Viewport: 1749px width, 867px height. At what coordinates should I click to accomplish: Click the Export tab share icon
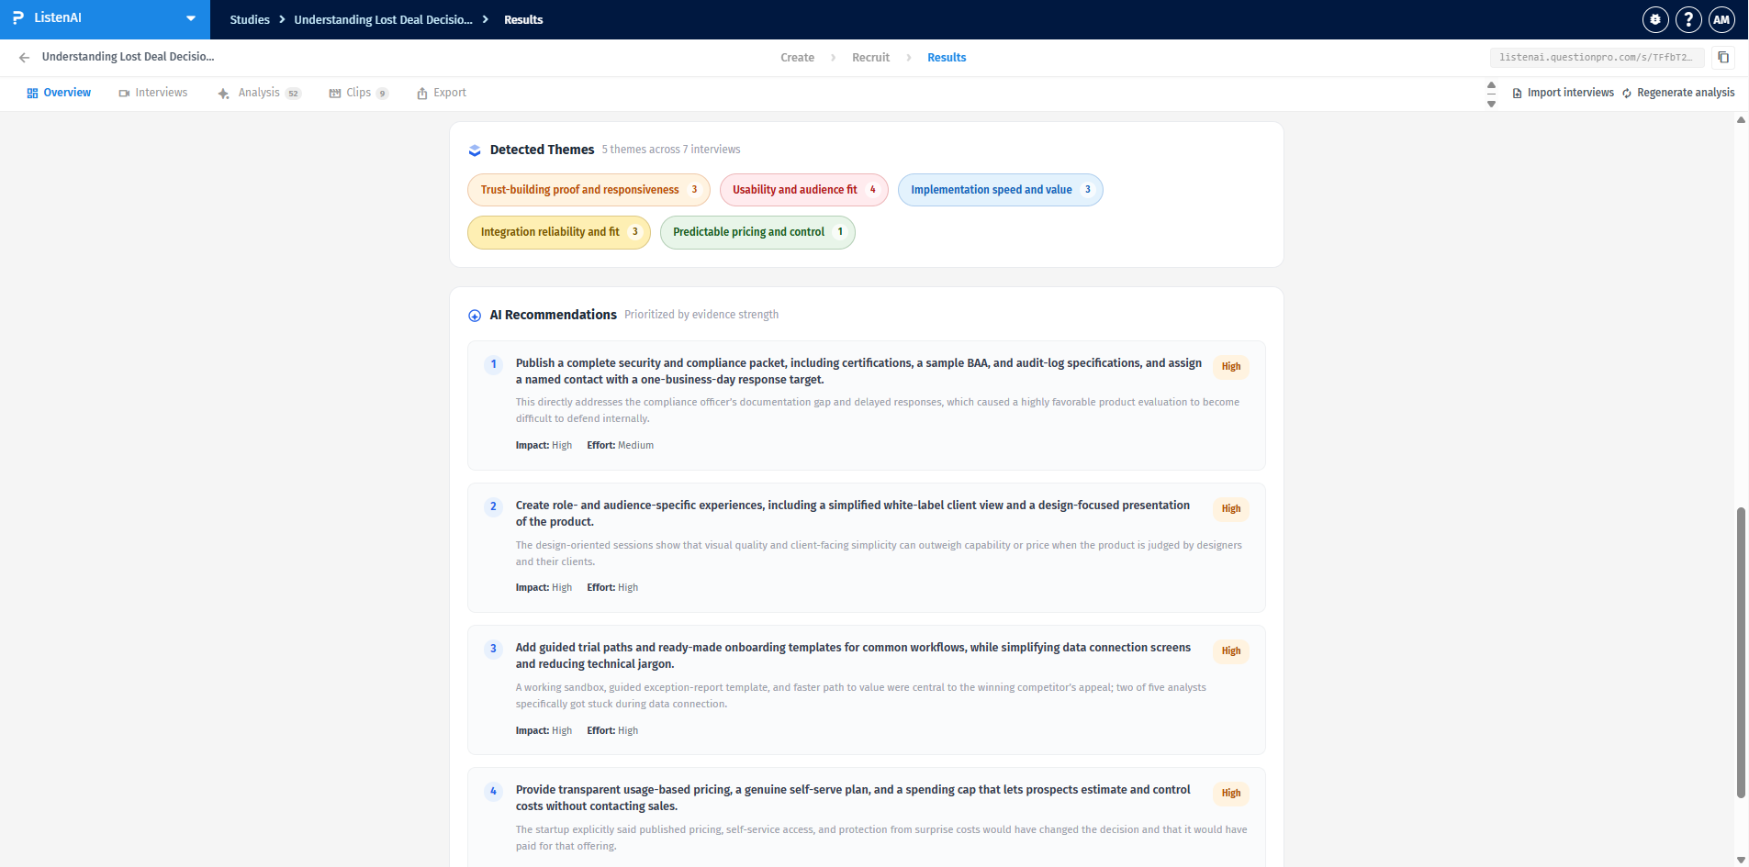pyautogui.click(x=422, y=94)
